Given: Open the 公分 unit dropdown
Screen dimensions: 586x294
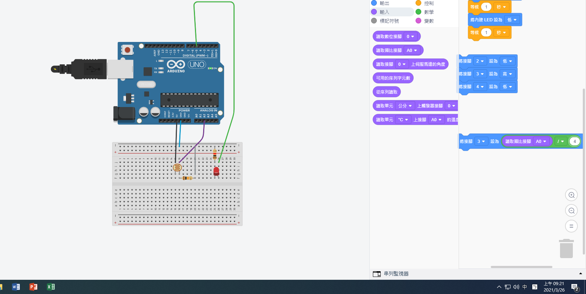Looking at the screenshot, I should (405, 106).
